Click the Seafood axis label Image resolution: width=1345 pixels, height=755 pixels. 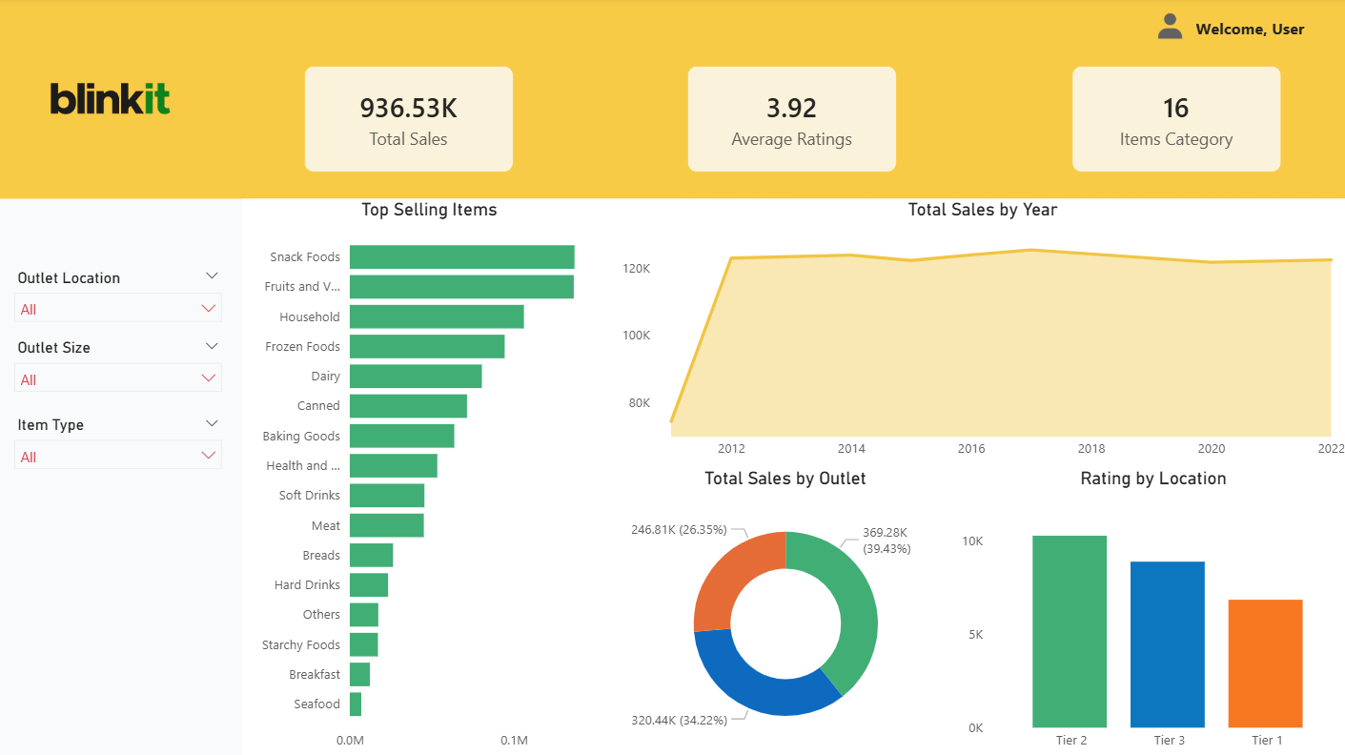coord(317,704)
